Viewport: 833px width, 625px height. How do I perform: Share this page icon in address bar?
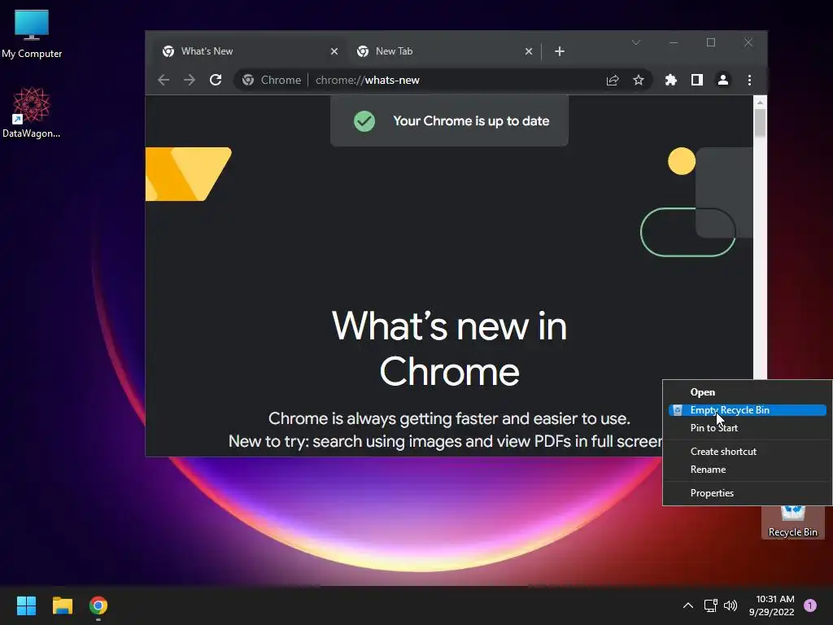coord(613,80)
